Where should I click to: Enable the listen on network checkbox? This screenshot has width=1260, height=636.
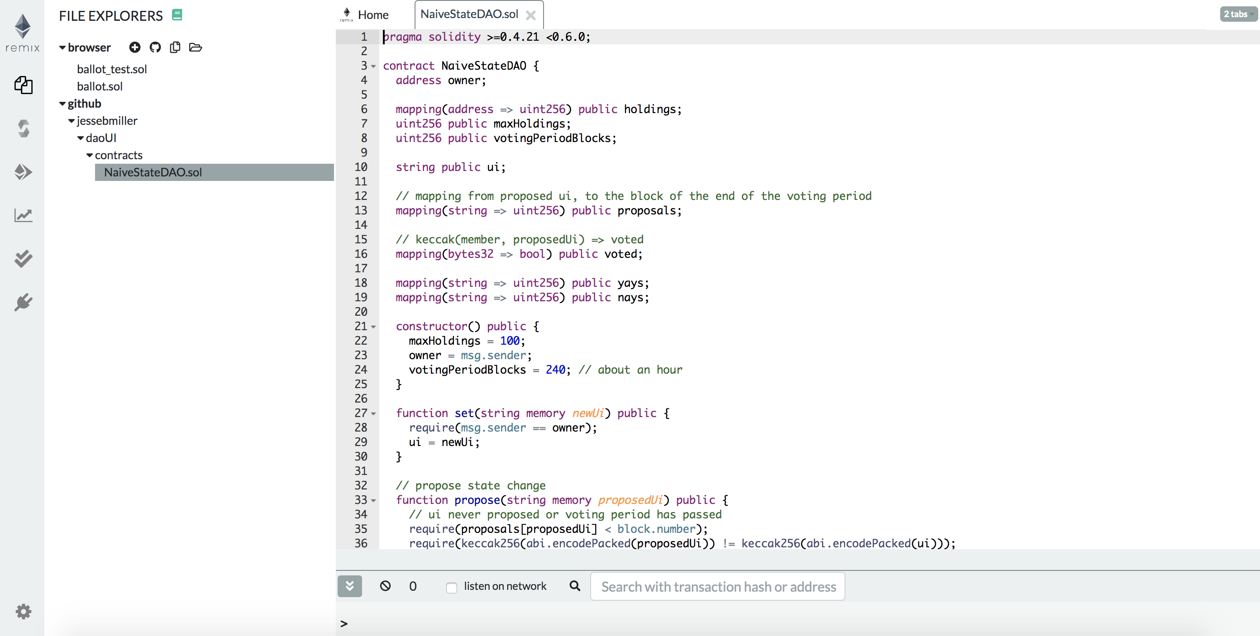click(452, 587)
